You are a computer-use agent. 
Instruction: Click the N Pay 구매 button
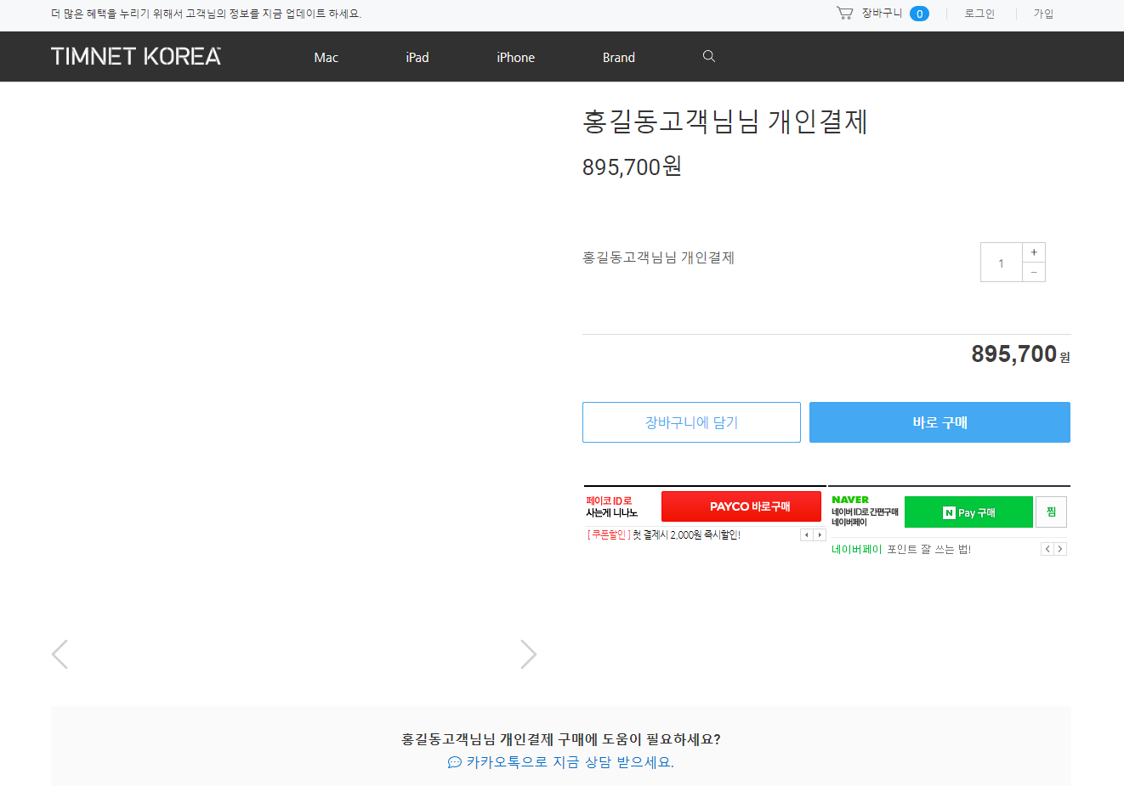click(x=968, y=512)
